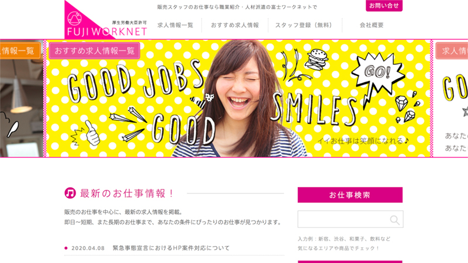Image resolution: width=468 pixels, height=263 pixels.
Task: Click the Fuji Worknet logo
Action: pyautogui.click(x=106, y=20)
